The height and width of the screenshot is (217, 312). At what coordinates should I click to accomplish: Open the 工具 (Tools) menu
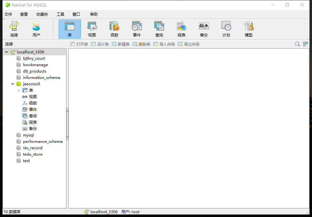click(60, 14)
